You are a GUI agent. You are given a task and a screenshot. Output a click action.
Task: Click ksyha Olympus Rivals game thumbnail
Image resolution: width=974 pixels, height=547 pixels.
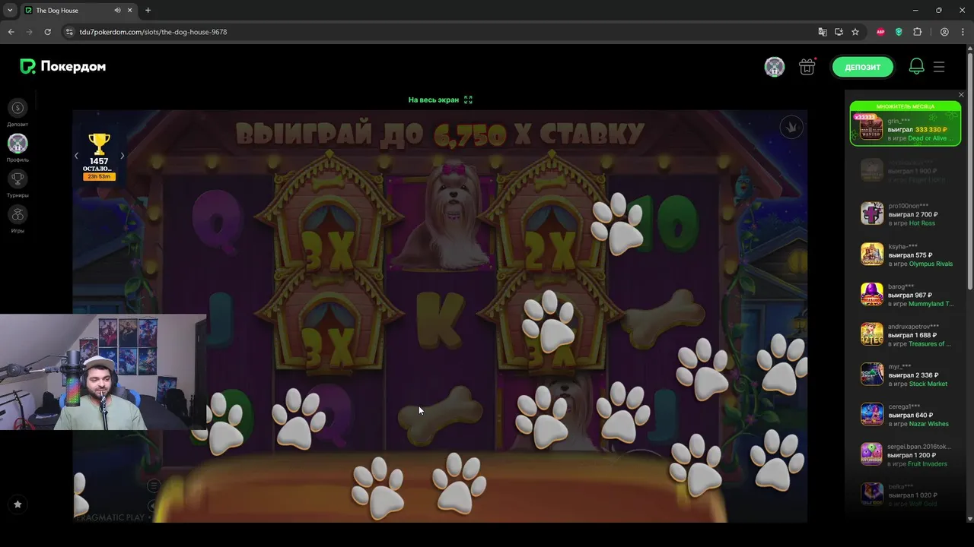(x=872, y=254)
